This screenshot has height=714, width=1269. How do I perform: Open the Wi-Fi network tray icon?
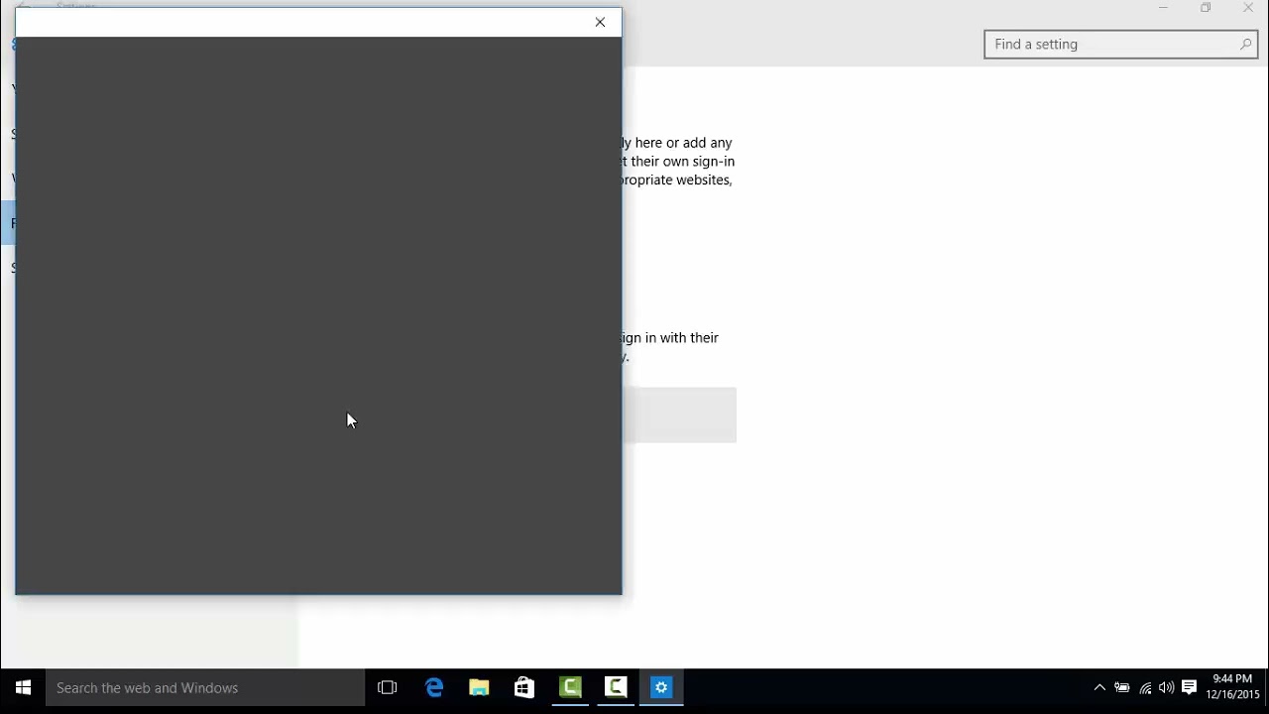(1145, 687)
